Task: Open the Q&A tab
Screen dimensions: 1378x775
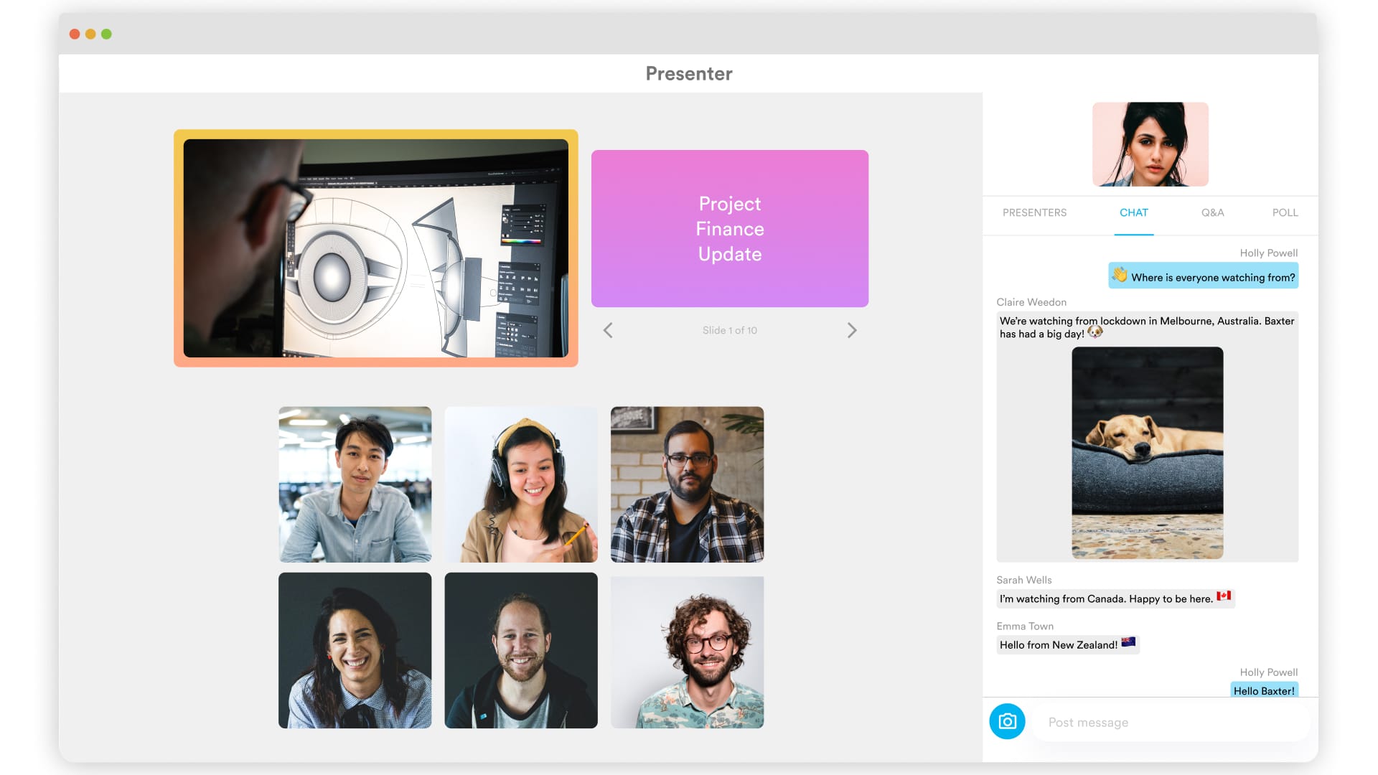Action: [1212, 212]
